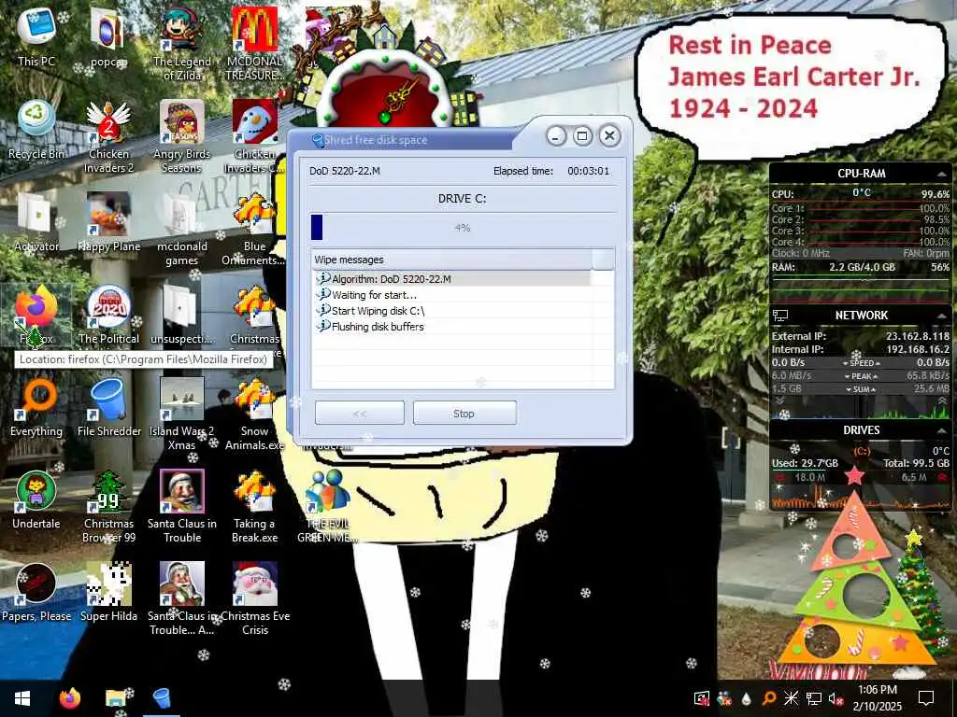The image size is (957, 717).
Task: Open the McDonald Treasure shortcut
Action: pos(254,44)
